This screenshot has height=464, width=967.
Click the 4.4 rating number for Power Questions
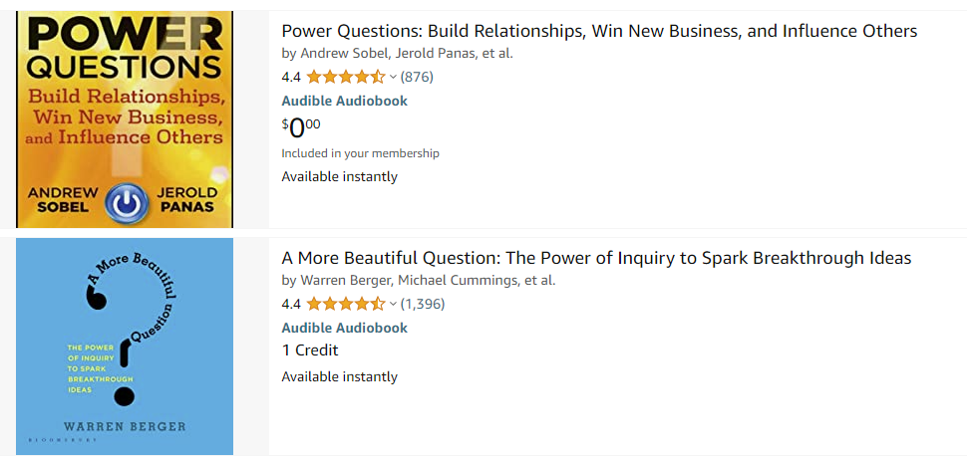291,77
